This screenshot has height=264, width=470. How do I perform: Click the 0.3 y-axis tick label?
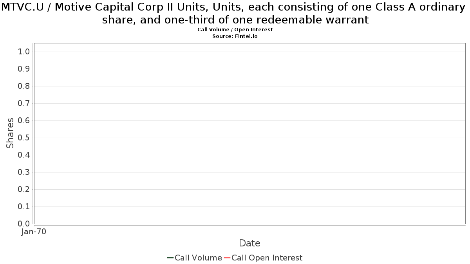pyautogui.click(x=24, y=172)
